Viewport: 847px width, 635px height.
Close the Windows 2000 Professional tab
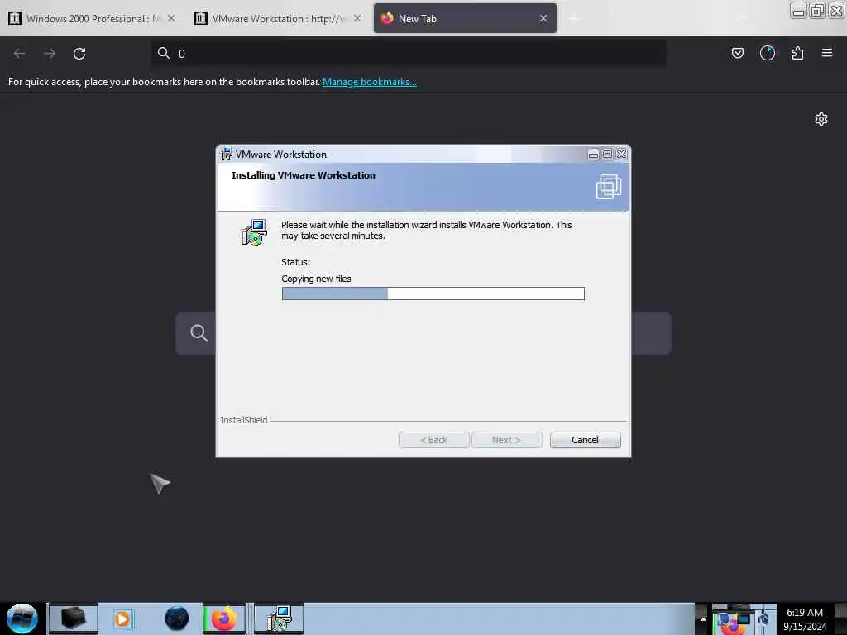coord(171,18)
